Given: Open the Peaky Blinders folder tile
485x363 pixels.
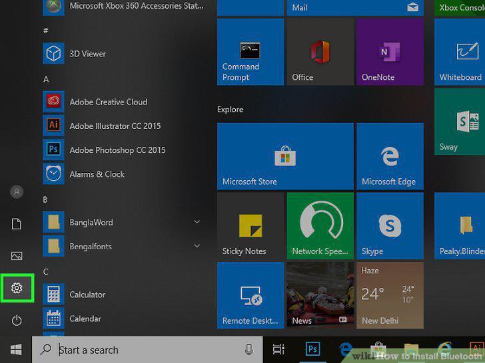Looking at the screenshot, I should pyautogui.click(x=460, y=226).
